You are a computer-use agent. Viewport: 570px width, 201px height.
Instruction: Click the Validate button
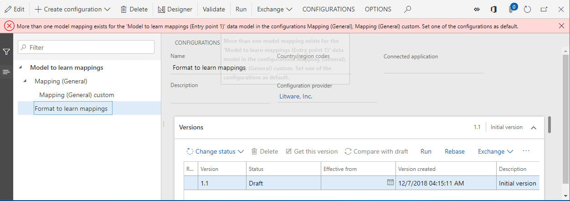pyautogui.click(x=214, y=9)
